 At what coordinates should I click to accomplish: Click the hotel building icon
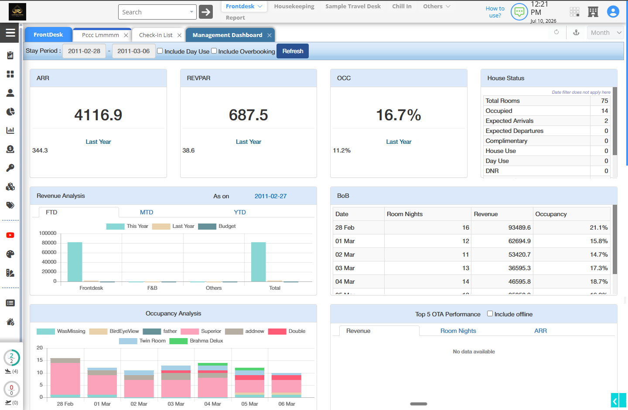[x=593, y=12]
